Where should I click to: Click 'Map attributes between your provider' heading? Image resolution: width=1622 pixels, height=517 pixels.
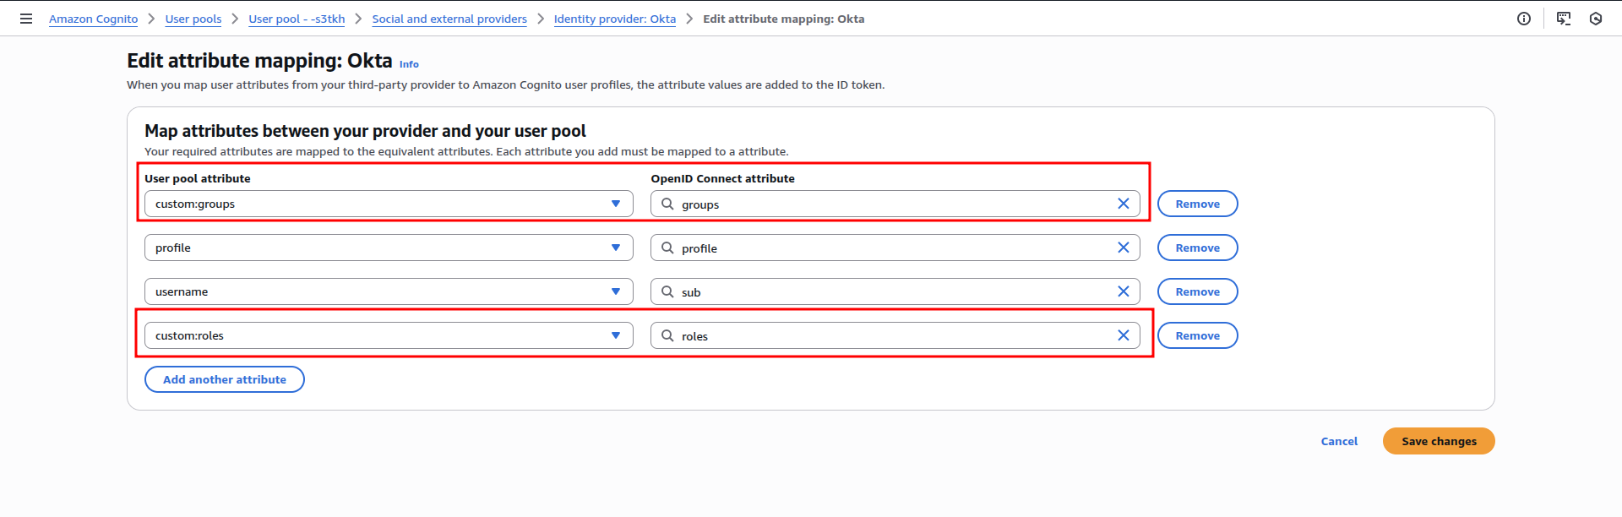pos(365,131)
